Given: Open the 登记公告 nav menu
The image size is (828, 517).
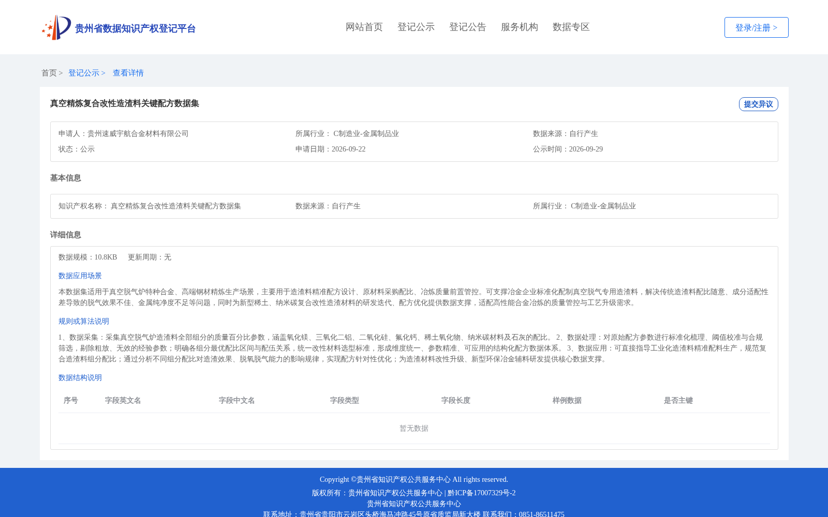Looking at the screenshot, I should click(468, 27).
